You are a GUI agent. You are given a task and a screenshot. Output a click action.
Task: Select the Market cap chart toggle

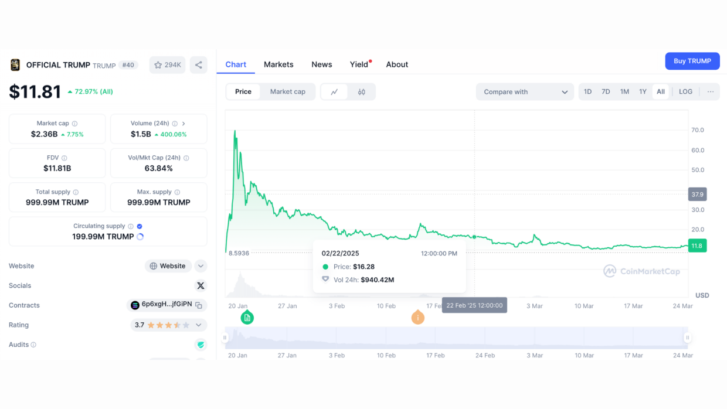(287, 92)
